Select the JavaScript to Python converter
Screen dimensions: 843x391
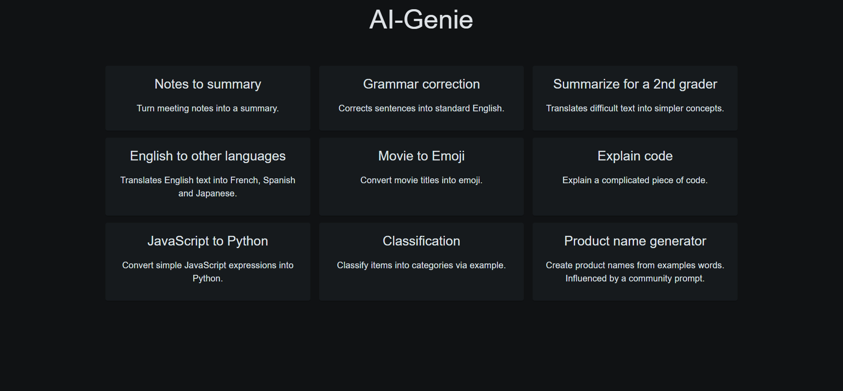point(208,261)
